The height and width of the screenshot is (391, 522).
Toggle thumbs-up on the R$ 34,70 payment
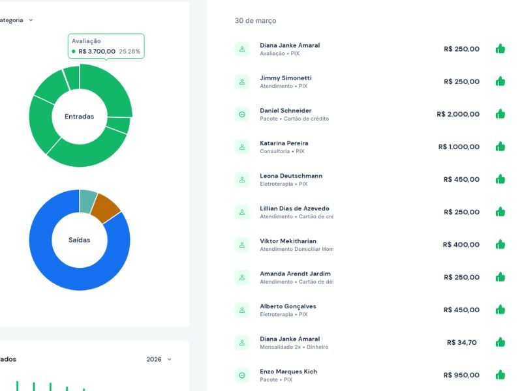500,342
